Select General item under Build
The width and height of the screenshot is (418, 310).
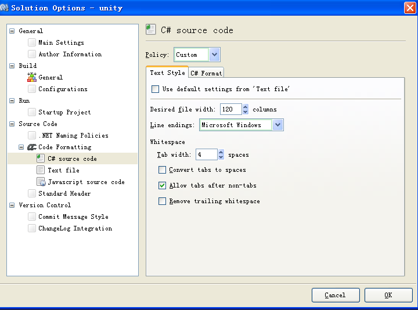coord(51,77)
